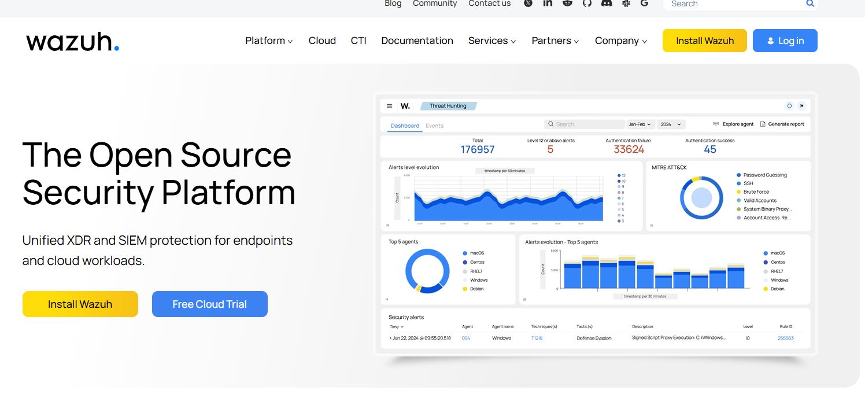
Task: Click the 'Account Access Re...' legend label
Action: [767, 218]
